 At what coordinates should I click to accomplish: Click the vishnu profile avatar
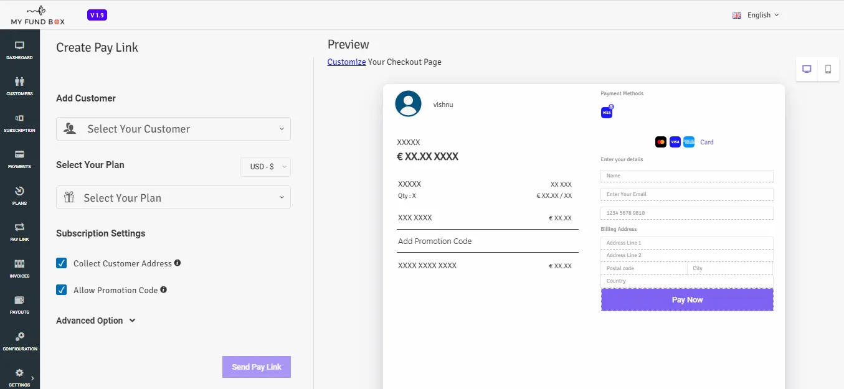coord(409,104)
